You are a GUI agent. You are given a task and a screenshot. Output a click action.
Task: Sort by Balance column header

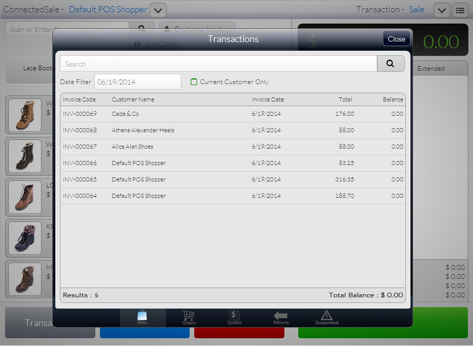(393, 99)
